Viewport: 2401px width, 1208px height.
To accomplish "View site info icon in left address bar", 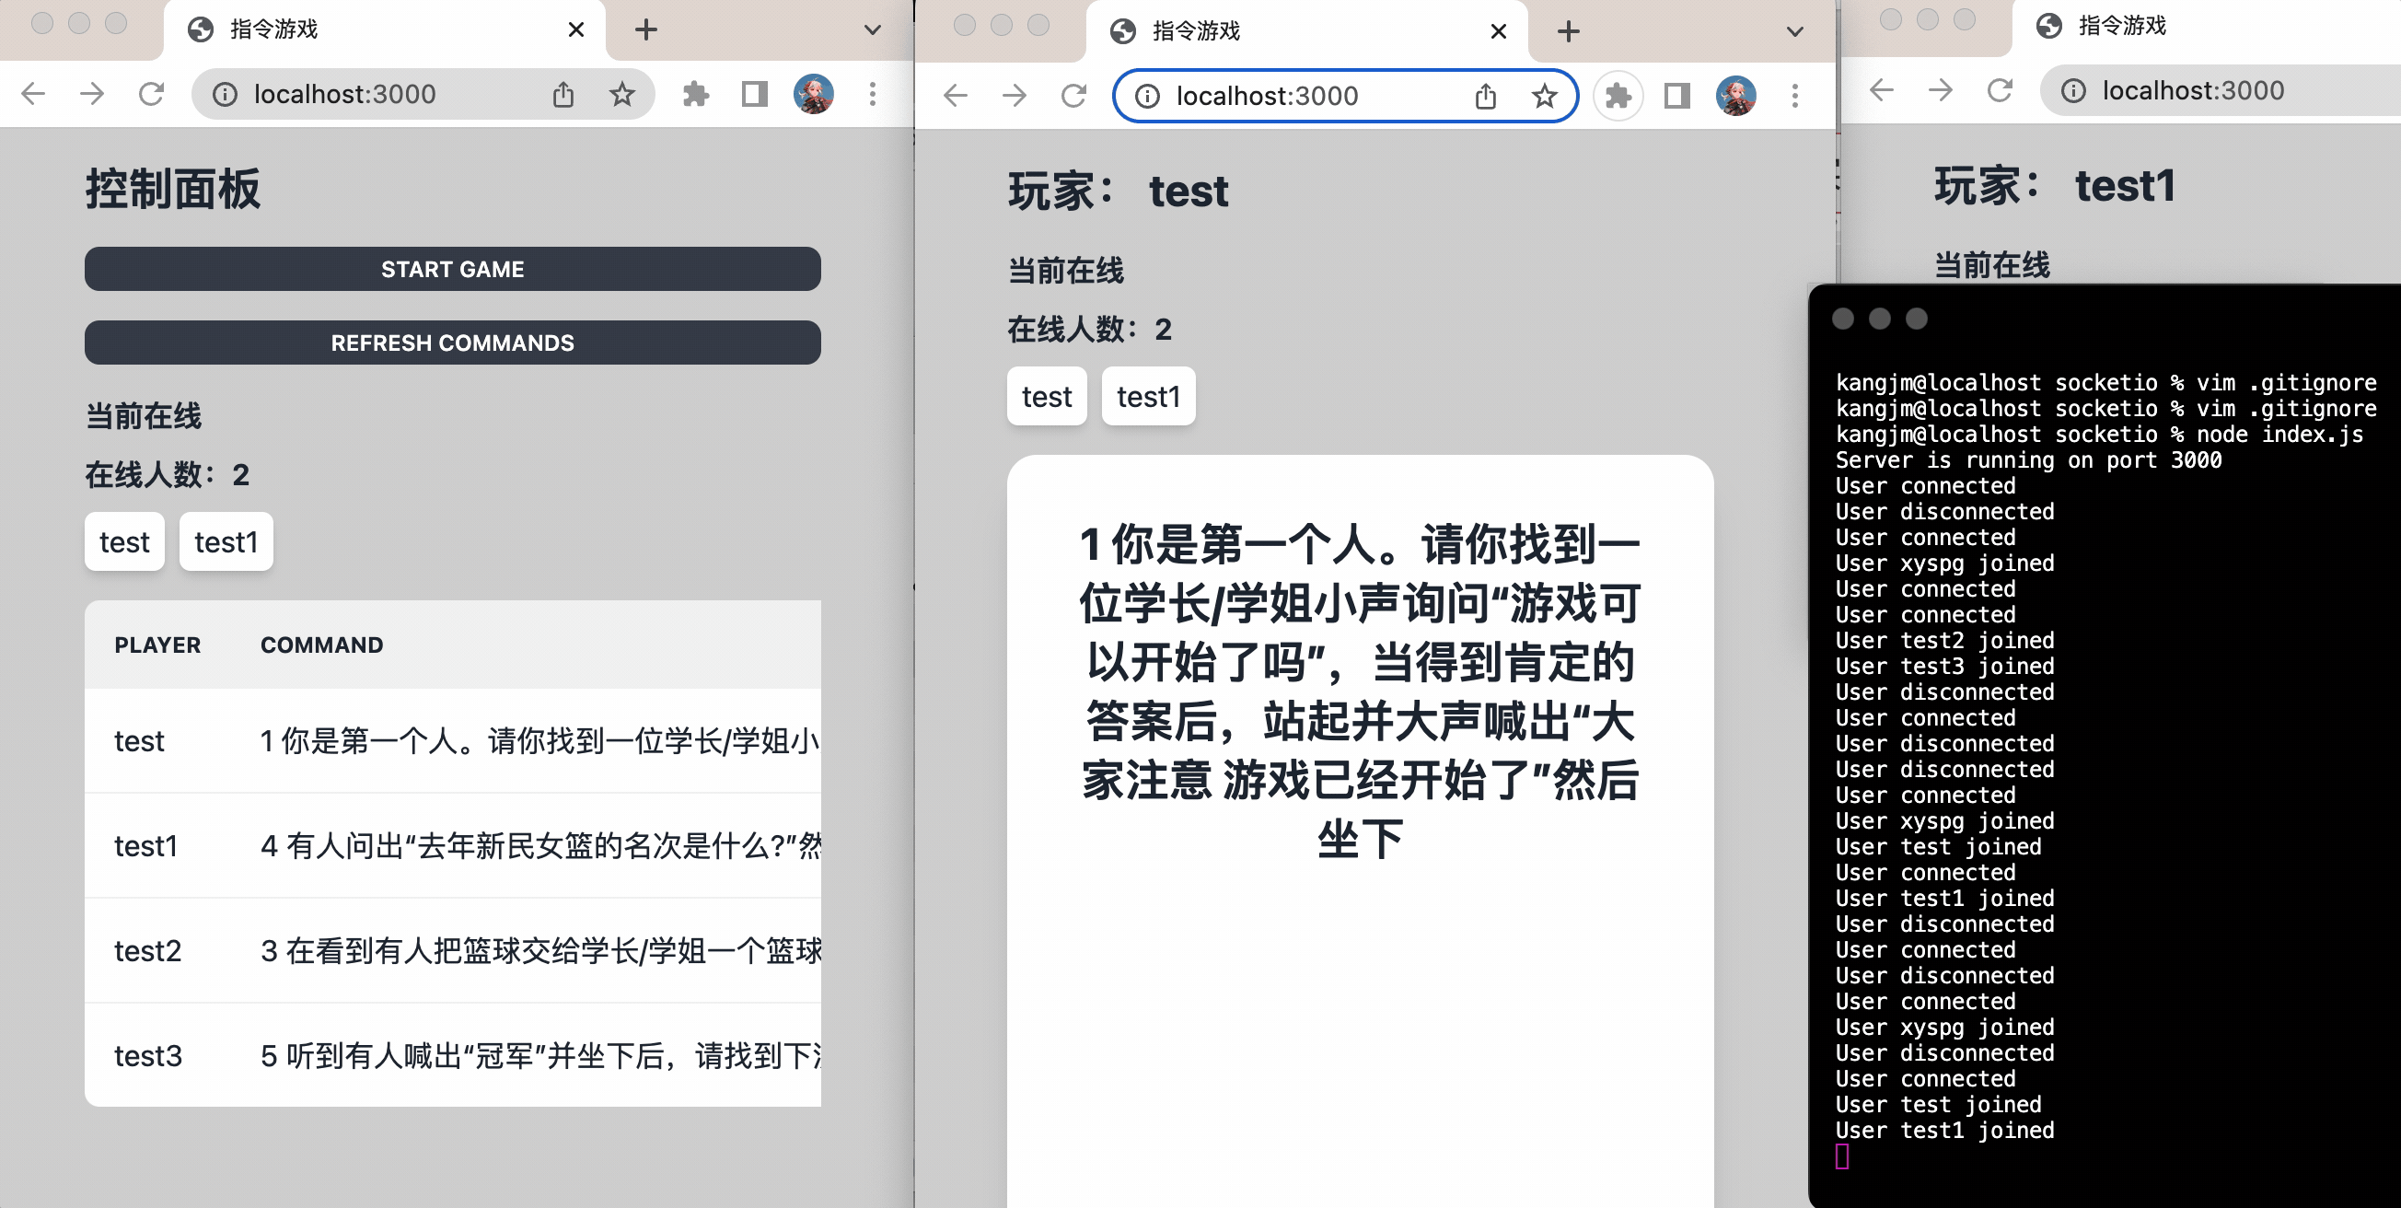I will pos(225,94).
